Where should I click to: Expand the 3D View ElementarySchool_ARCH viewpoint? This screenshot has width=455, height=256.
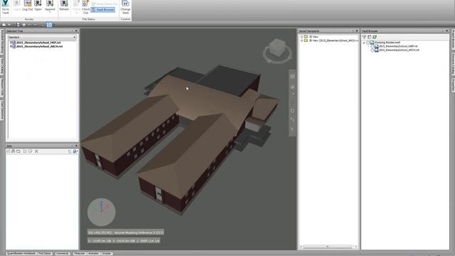coord(301,41)
